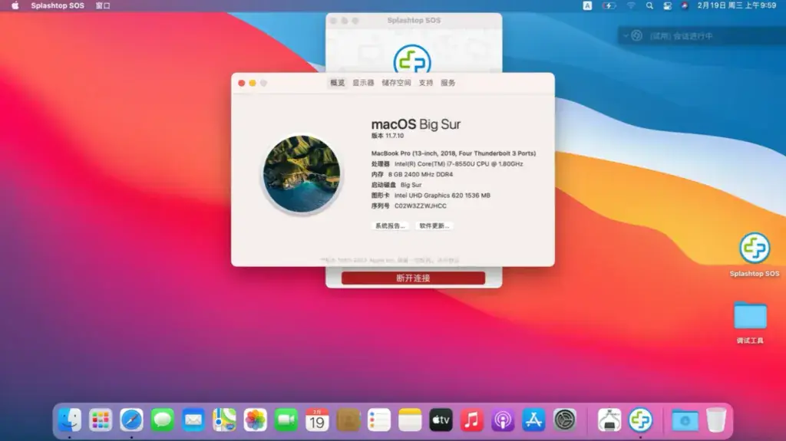Open the Apple menu
This screenshot has height=441, width=786.
(15, 5)
